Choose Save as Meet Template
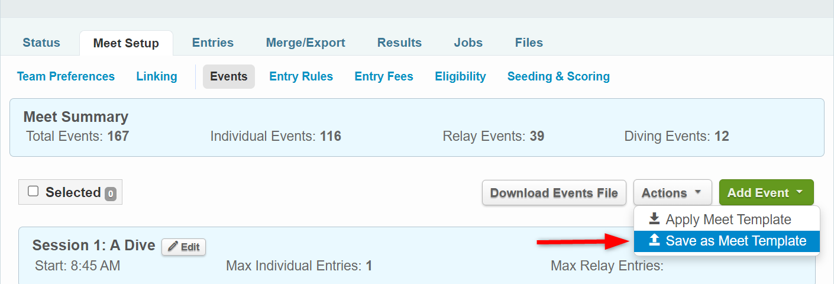Viewport: 834px width, 284px height. click(x=727, y=241)
